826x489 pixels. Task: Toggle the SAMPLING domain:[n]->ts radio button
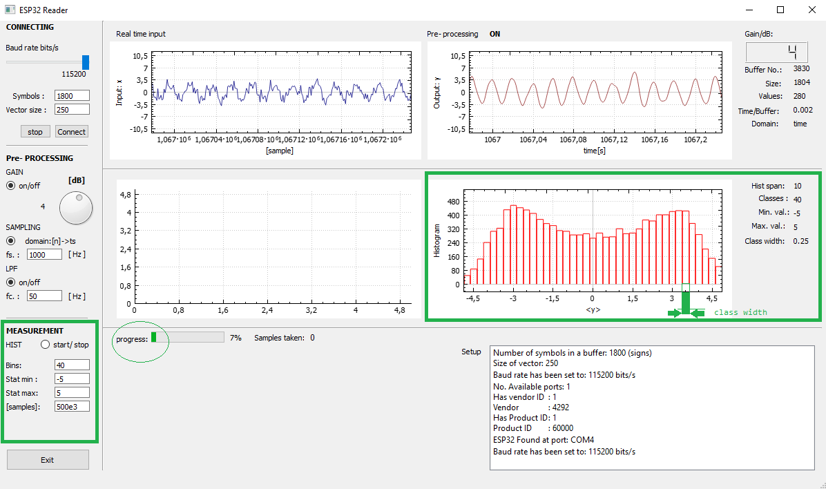pos(10,241)
